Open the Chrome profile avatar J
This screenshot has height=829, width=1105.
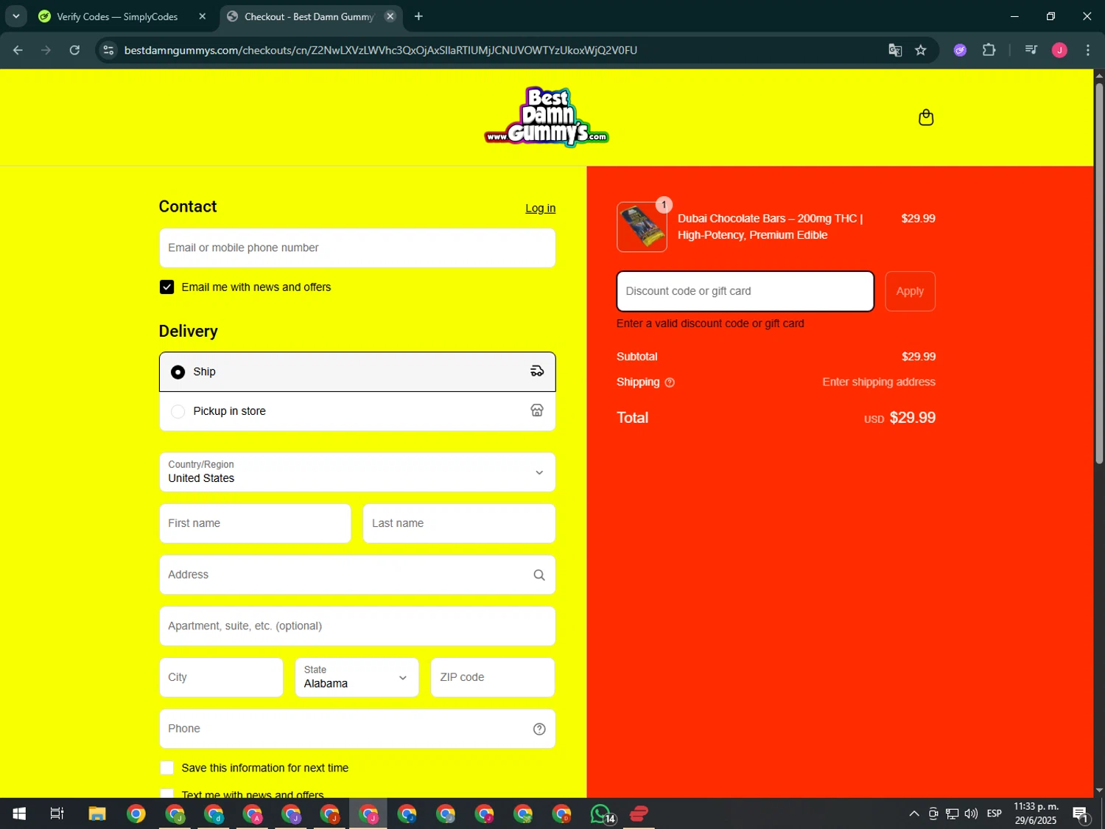(x=1059, y=50)
